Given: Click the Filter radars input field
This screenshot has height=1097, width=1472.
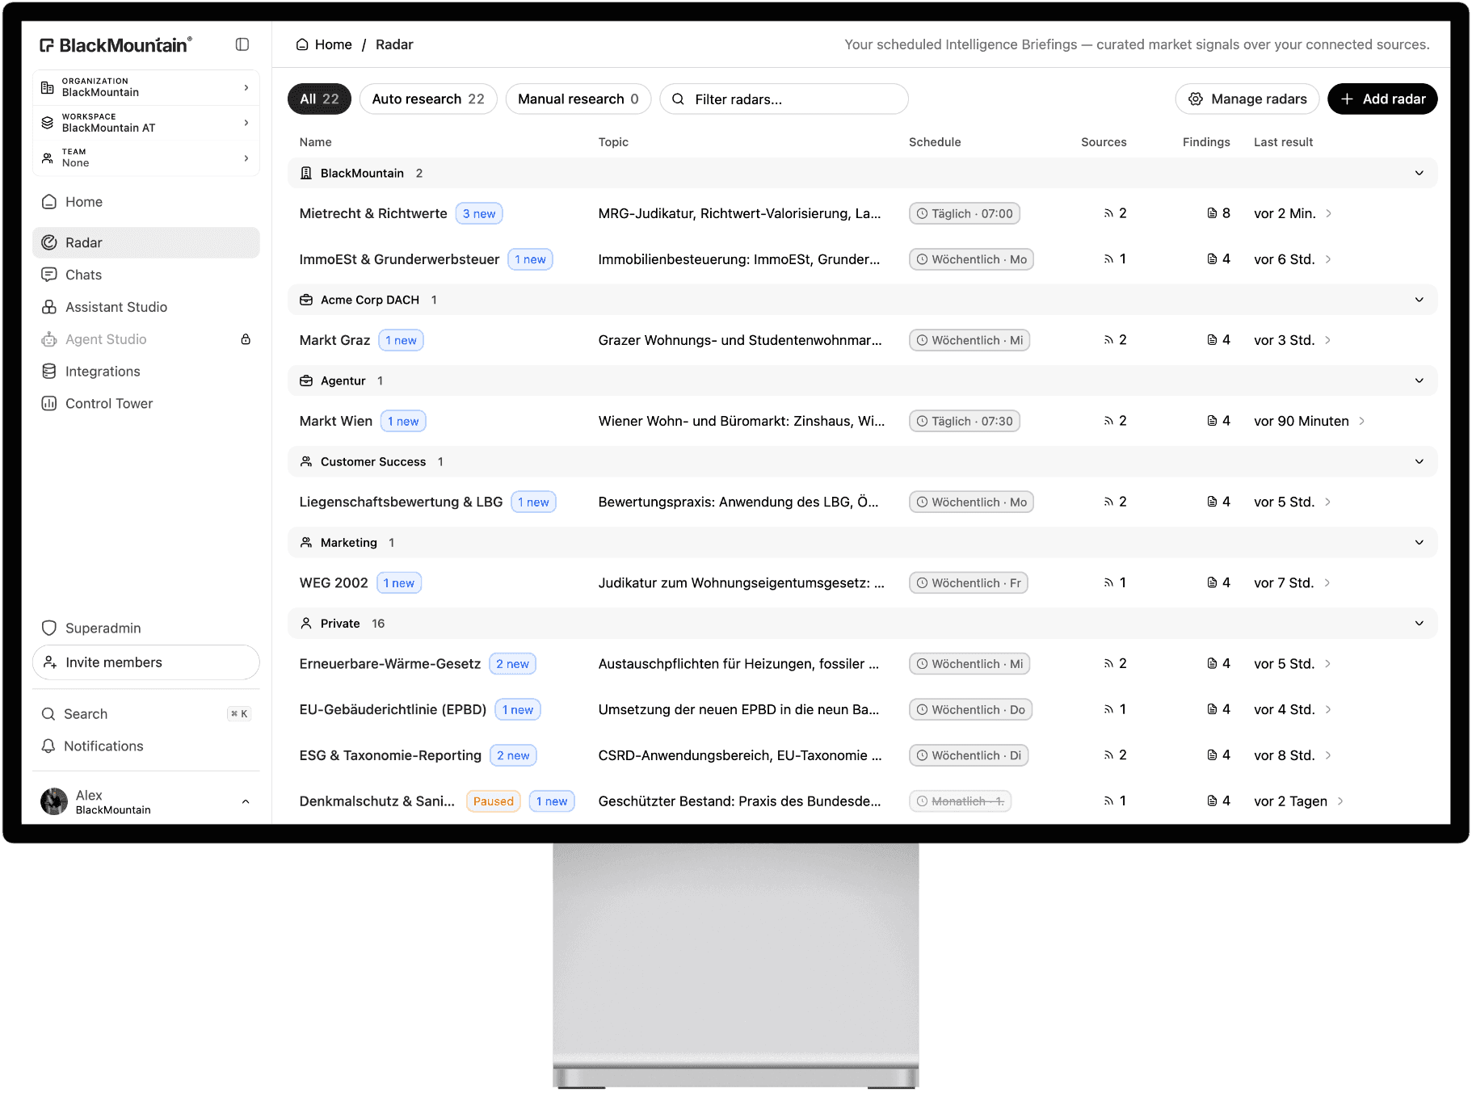Looking at the screenshot, I should point(784,99).
